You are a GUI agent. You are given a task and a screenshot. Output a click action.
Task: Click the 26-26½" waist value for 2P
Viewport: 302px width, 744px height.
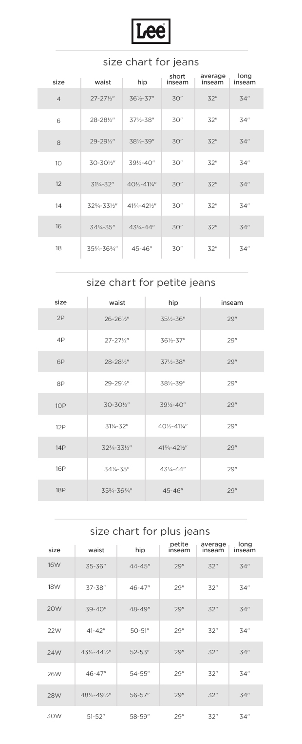tap(117, 319)
